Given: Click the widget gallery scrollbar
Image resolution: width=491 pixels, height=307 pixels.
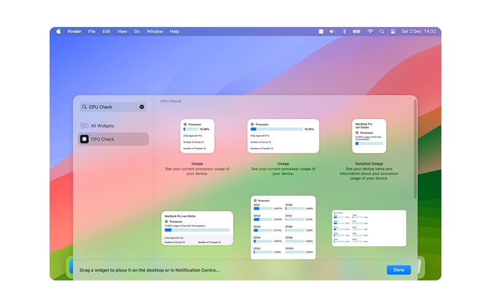Looking at the screenshot, I should (x=416, y=149).
